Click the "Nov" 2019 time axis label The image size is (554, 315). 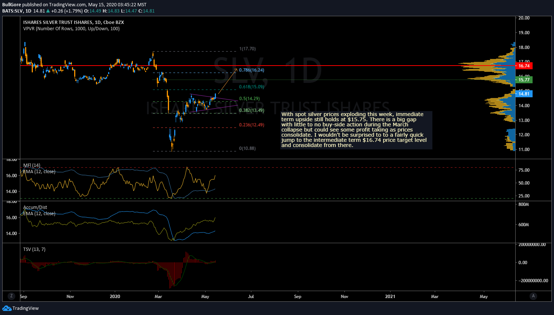[70, 297]
